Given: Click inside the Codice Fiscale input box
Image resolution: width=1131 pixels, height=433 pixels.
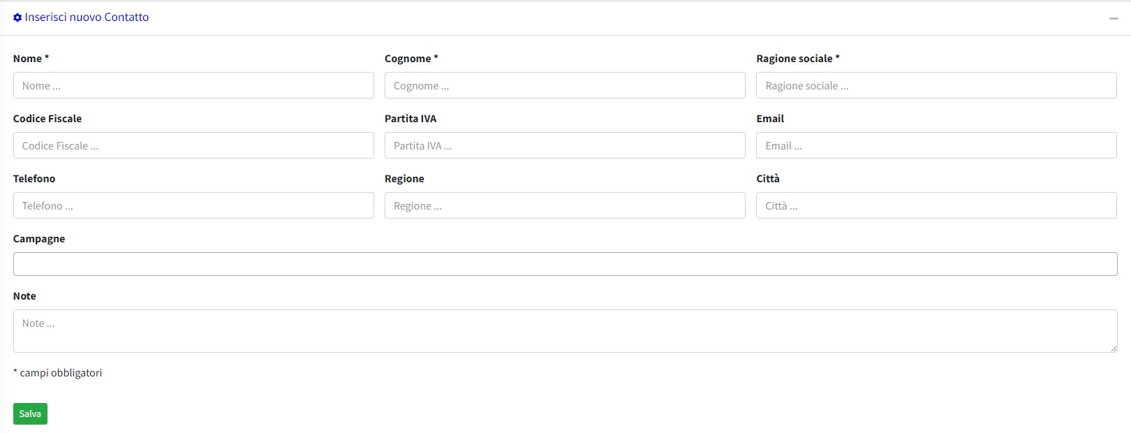Looking at the screenshot, I should pyautogui.click(x=193, y=145).
